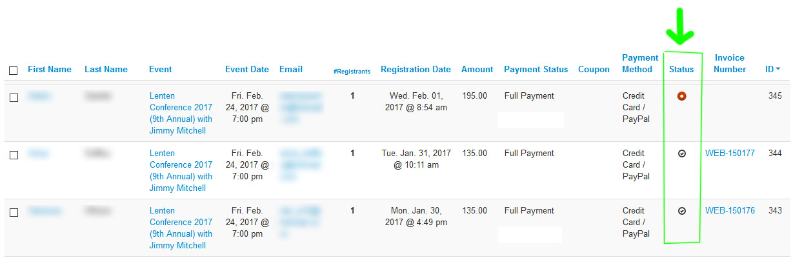This screenshot has width=802, height=258.
Task: Sort table by the First Name column
Action: click(50, 69)
